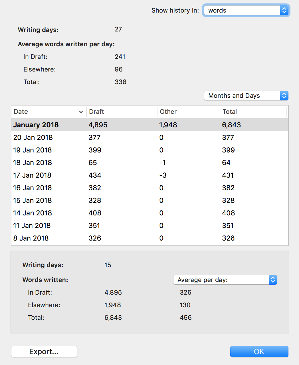Sort by the Date column header
Image resolution: width=299 pixels, height=365 pixels.
pyautogui.click(x=49, y=112)
